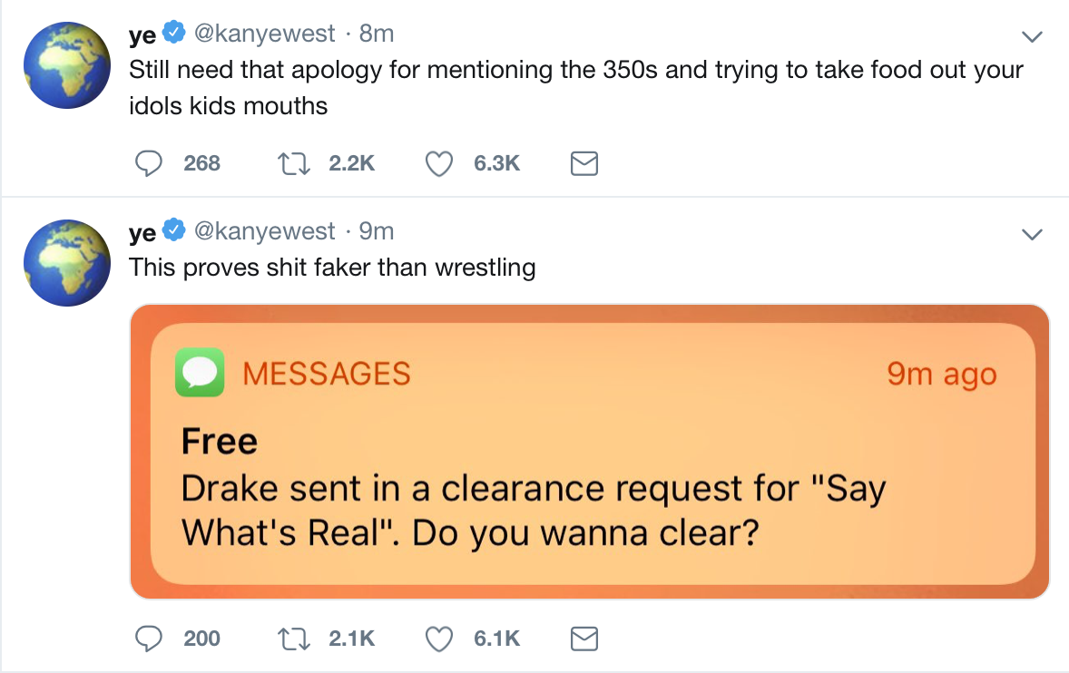Open the 8m timestamp link
The image size is (1069, 673).
point(376,34)
